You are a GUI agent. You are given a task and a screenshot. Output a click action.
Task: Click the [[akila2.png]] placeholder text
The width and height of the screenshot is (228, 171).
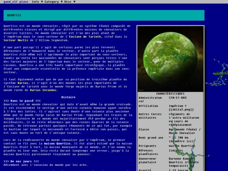point(181,110)
